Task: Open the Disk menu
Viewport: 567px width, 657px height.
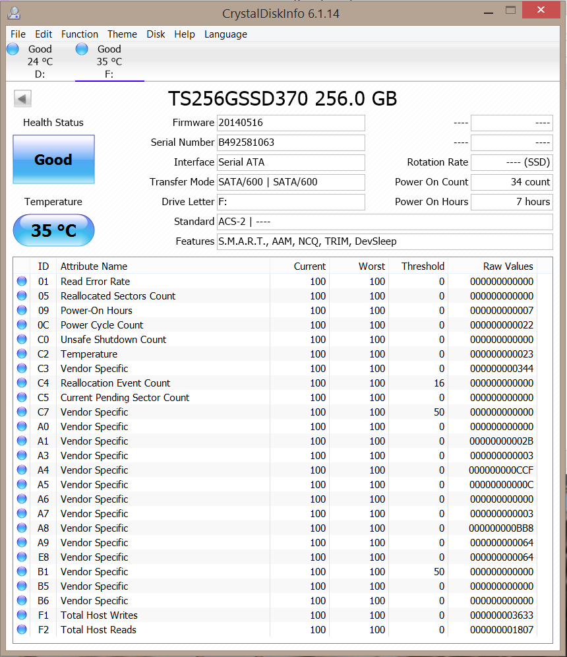Action: coord(156,34)
